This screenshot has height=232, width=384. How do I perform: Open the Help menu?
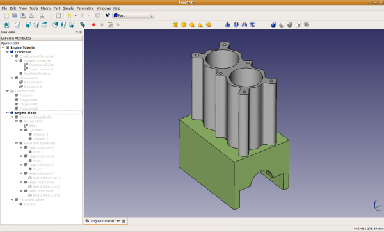pyautogui.click(x=117, y=8)
